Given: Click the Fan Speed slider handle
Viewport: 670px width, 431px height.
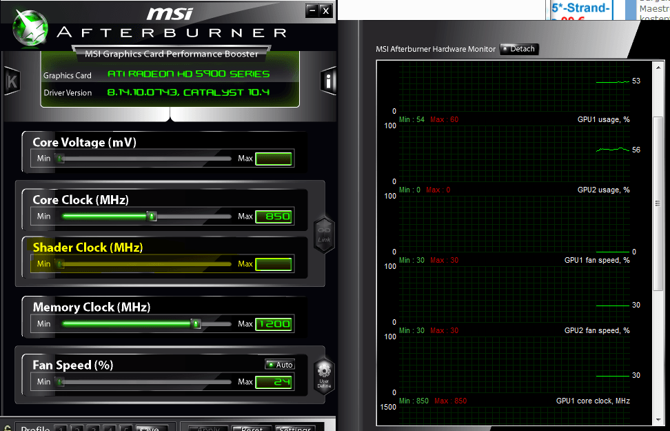Looking at the screenshot, I should pos(60,382).
